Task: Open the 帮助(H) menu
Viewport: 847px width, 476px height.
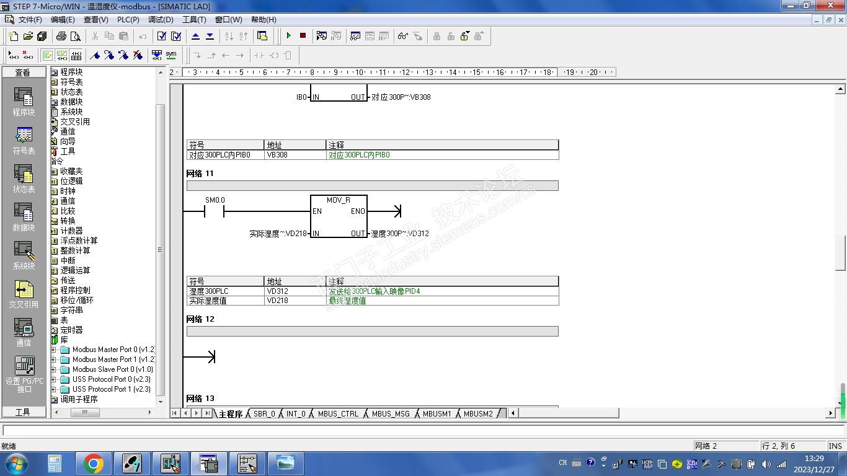Action: click(x=264, y=20)
